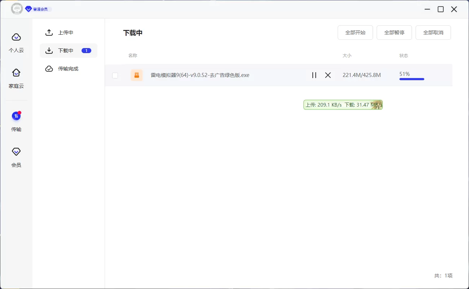Click 全部取消 to cancel all tasks
Image resolution: width=469 pixels, height=289 pixels.
[x=433, y=32]
